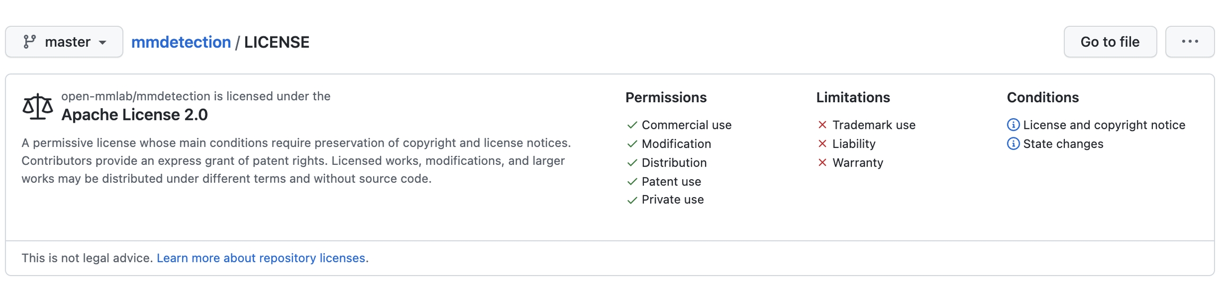Click the git branch icon
Image resolution: width=1223 pixels, height=283 pixels.
30,41
